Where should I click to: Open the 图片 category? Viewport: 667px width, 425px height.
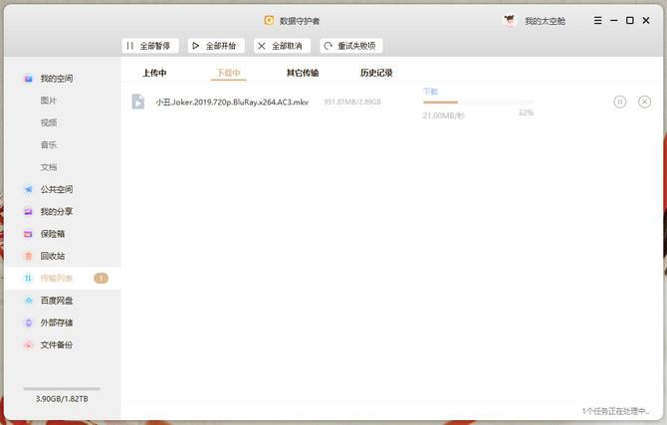pyautogui.click(x=49, y=101)
